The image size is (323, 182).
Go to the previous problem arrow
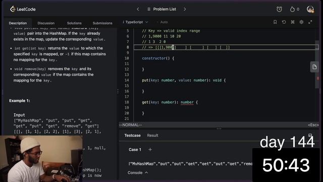[138, 9]
